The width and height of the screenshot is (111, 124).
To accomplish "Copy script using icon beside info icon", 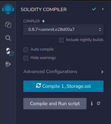I will click(x=98, y=103).
